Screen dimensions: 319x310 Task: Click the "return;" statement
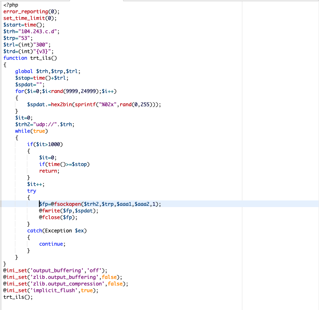click(49, 171)
